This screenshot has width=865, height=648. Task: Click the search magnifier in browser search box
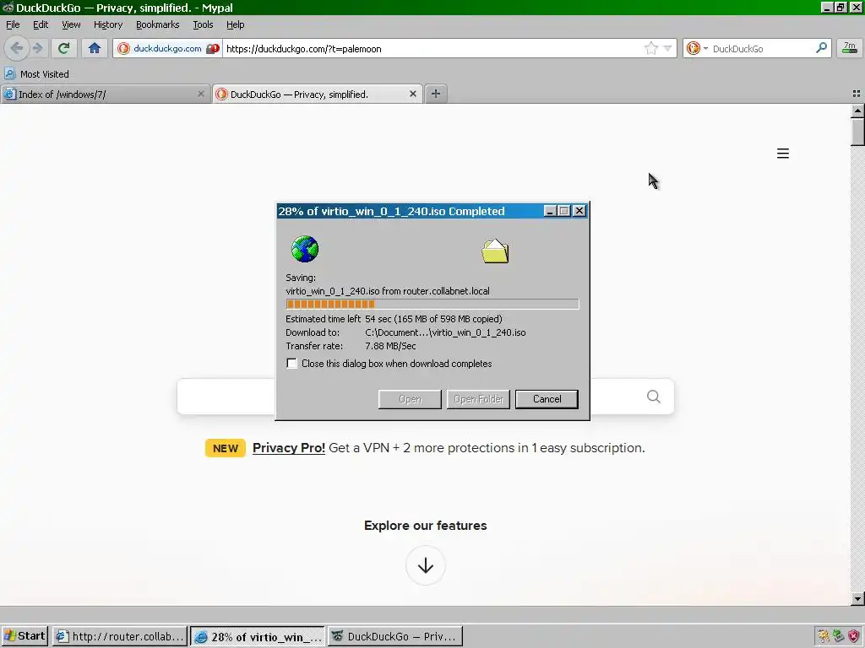(x=821, y=48)
